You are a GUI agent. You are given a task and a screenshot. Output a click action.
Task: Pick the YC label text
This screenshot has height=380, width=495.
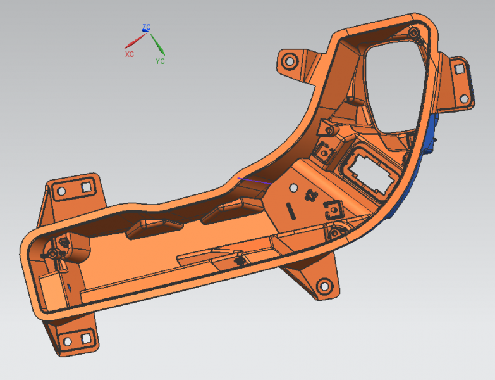(x=160, y=61)
